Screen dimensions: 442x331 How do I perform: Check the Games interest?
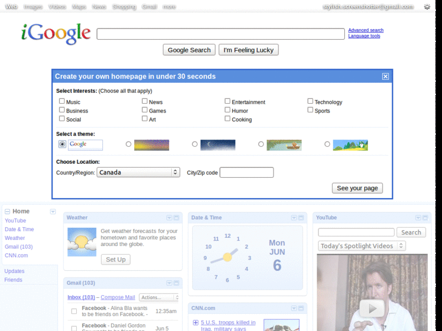[145, 110]
